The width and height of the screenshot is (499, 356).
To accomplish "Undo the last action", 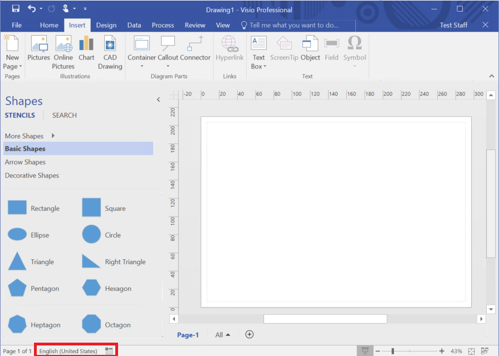I will [32, 8].
